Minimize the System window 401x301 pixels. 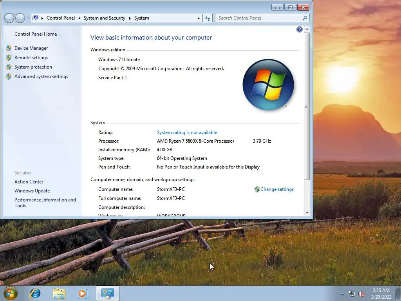click(x=277, y=7)
